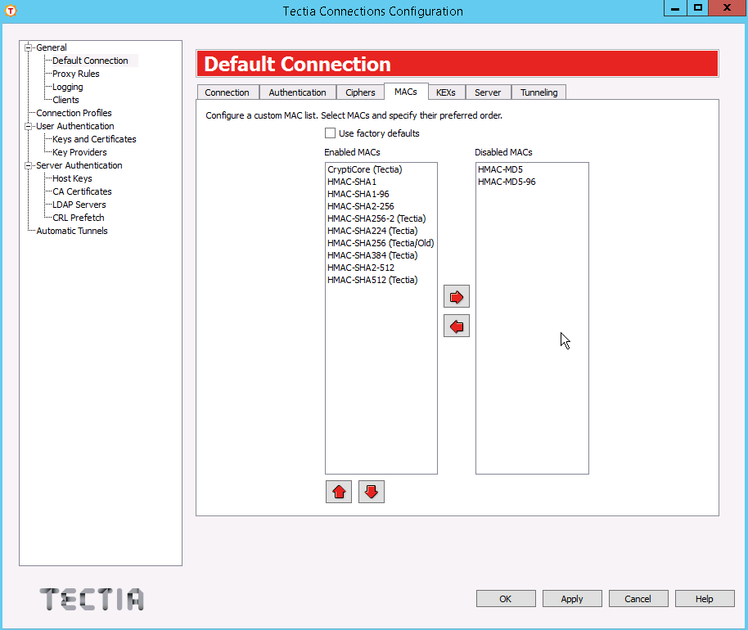Image resolution: width=748 pixels, height=630 pixels.
Task: Switch to the Connection tab
Action: tap(227, 92)
